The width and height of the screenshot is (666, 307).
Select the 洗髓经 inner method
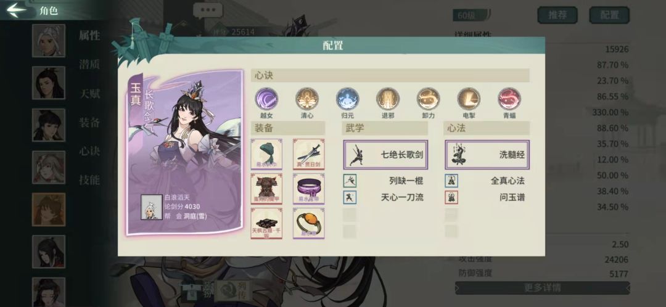[487, 155]
